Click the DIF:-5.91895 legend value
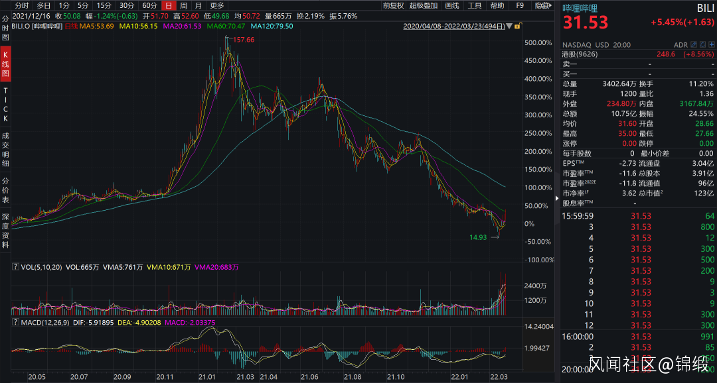 (x=93, y=322)
